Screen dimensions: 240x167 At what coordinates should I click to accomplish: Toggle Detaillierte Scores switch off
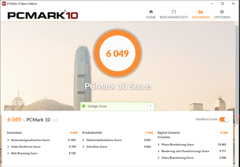224,119
